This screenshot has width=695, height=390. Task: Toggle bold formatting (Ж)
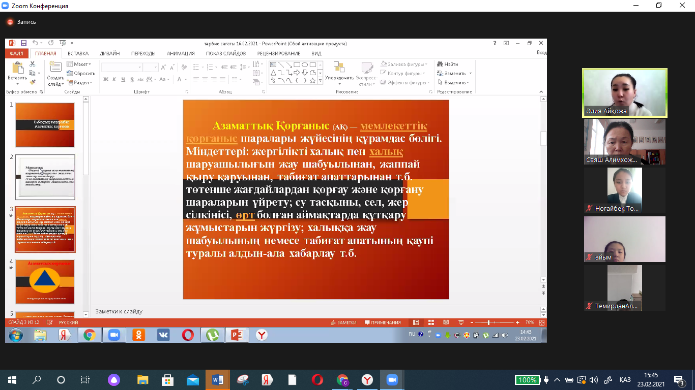pos(106,79)
